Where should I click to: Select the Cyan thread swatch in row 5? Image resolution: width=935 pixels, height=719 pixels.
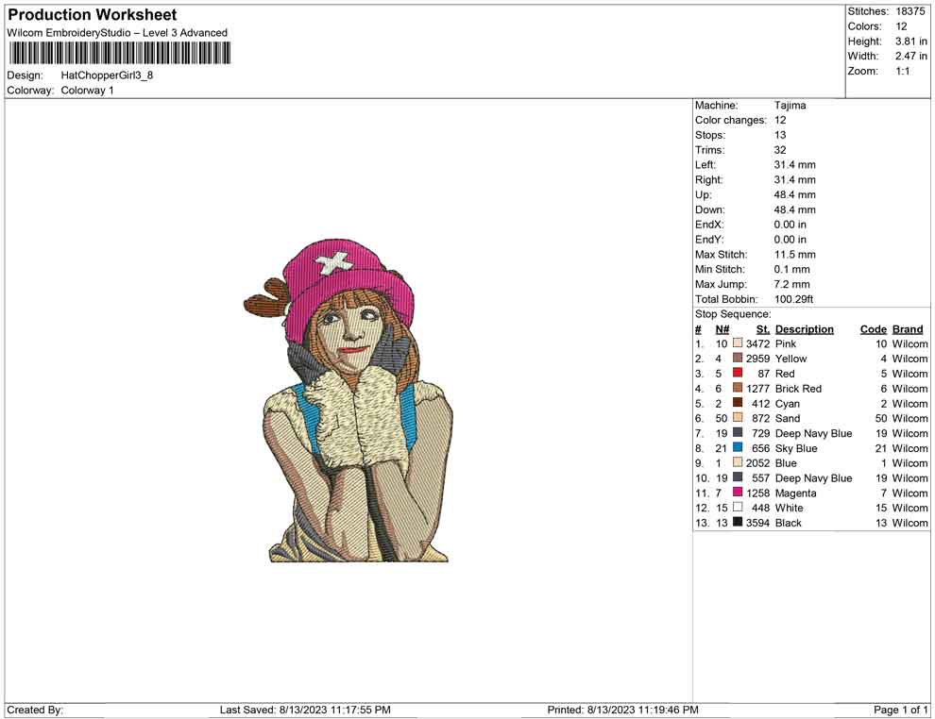coord(738,403)
